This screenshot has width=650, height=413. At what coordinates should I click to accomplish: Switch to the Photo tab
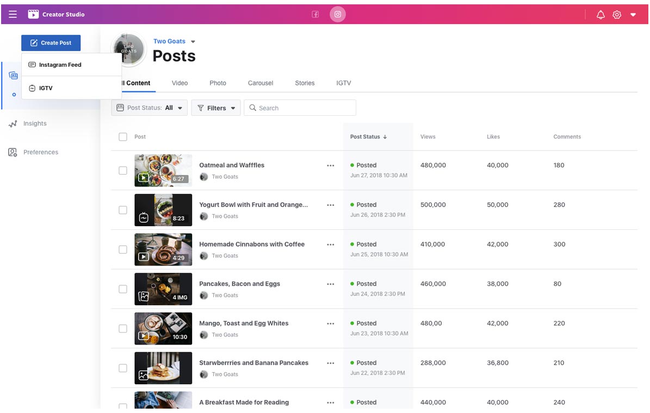point(218,83)
